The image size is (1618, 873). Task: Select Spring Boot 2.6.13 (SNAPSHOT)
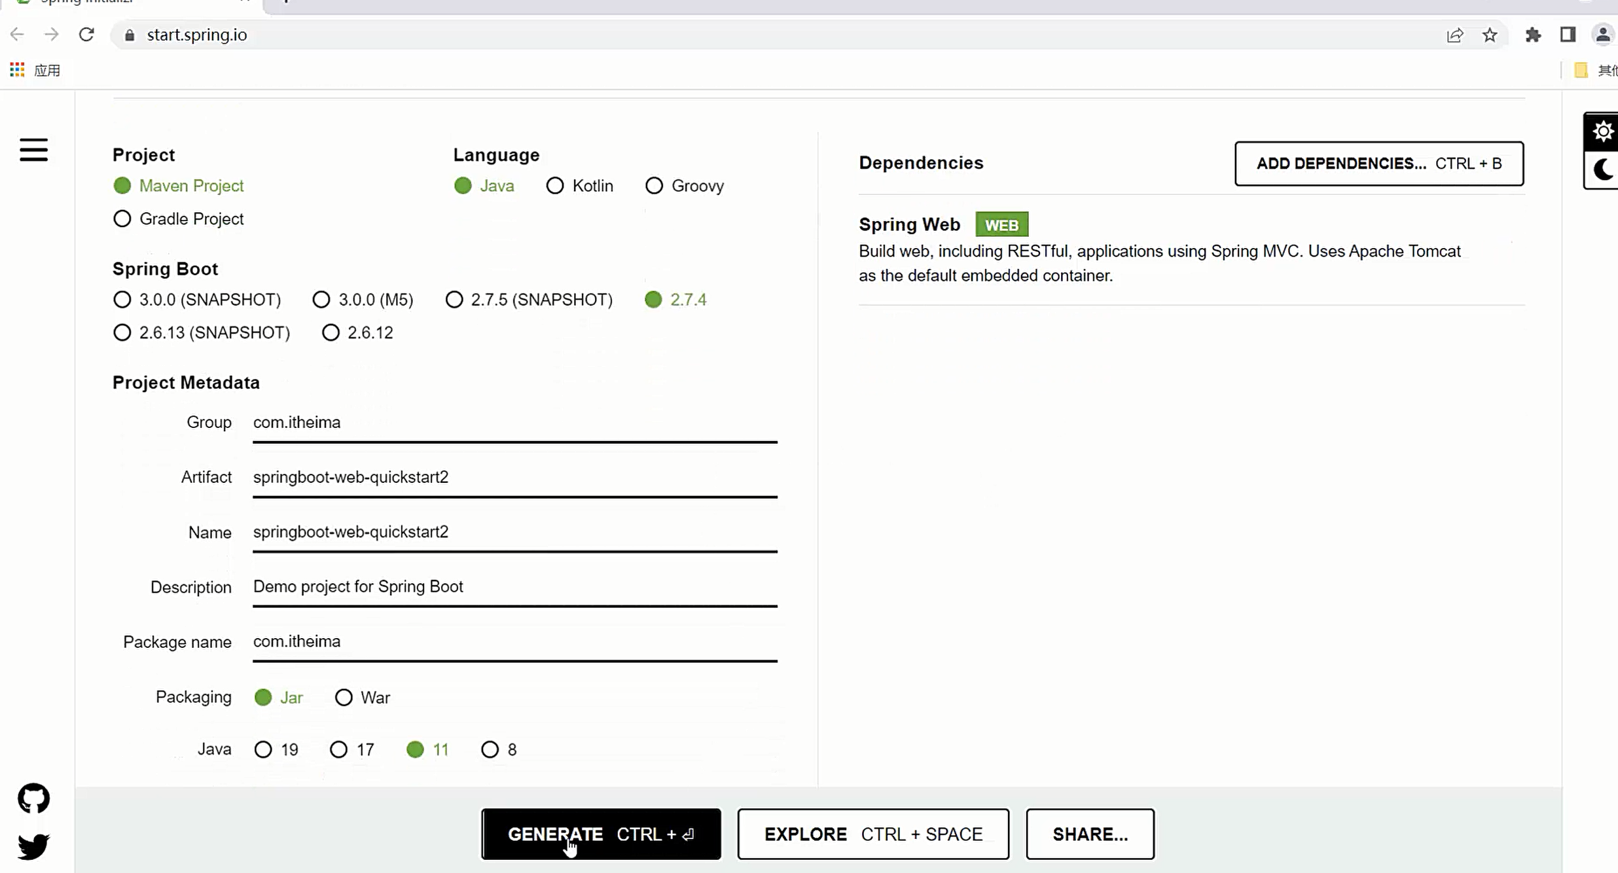[201, 332]
